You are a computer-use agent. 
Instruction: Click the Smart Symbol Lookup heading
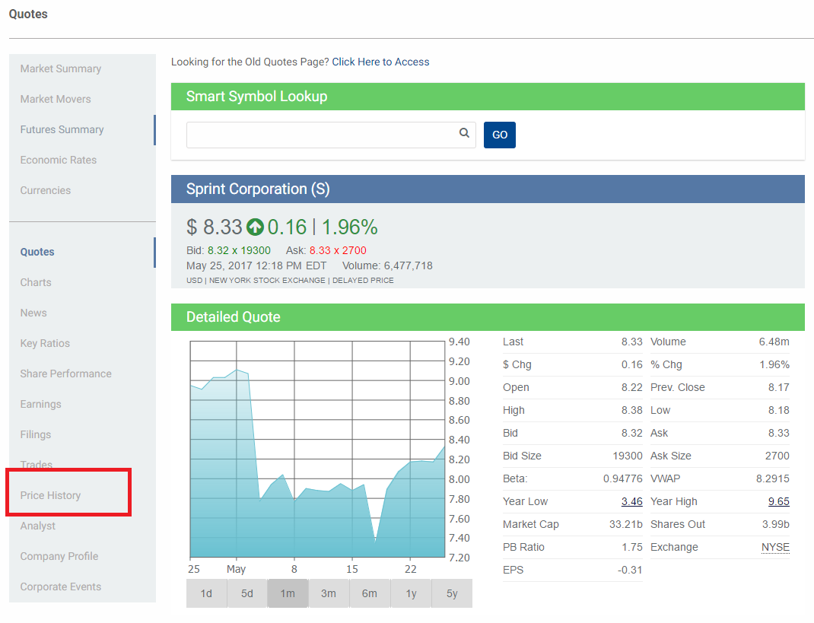(x=257, y=97)
